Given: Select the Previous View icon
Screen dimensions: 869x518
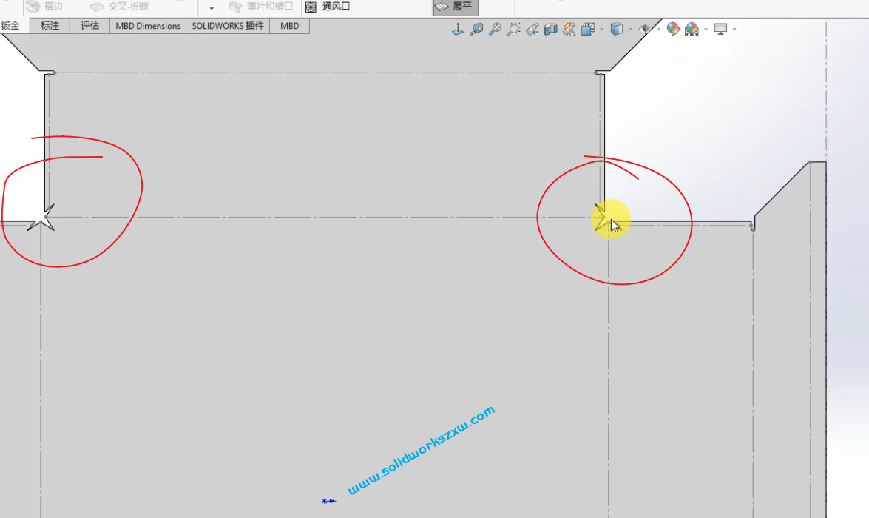Looking at the screenshot, I should pyautogui.click(x=531, y=28).
